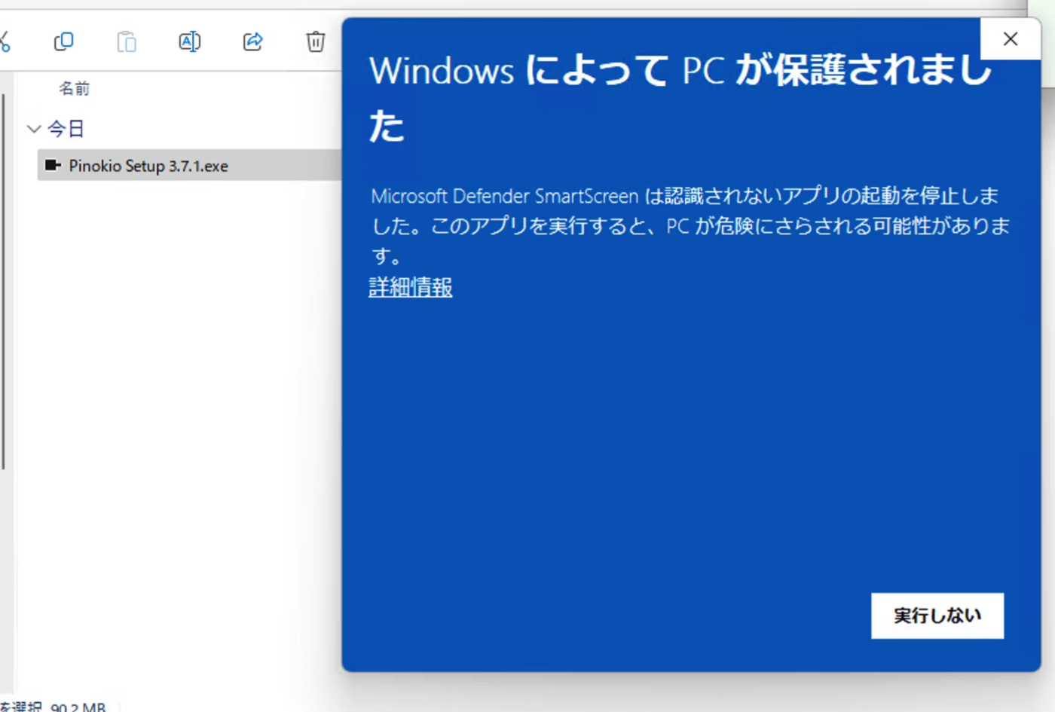Click the 実行しない button
The image size is (1055, 712).
pyautogui.click(x=937, y=616)
